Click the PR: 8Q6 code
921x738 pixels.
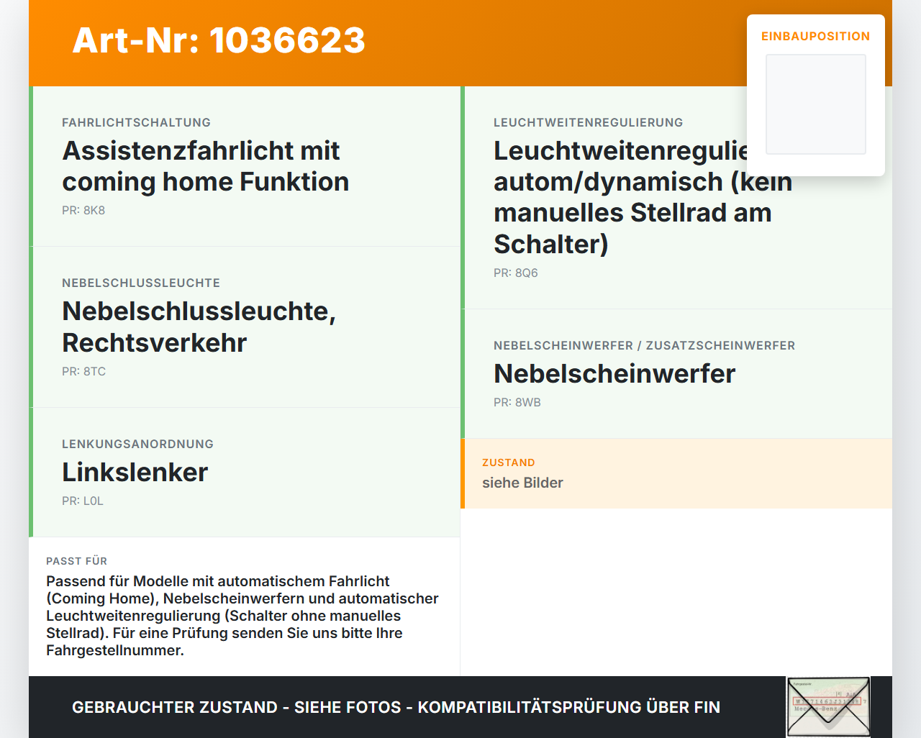[516, 273]
